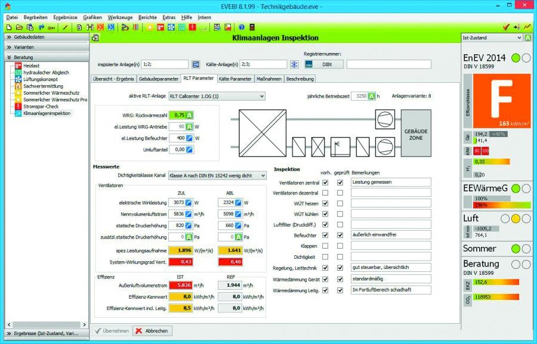Click the blue fan toolbar icon
Viewport: 537px width, 344px height.
click(171, 27)
